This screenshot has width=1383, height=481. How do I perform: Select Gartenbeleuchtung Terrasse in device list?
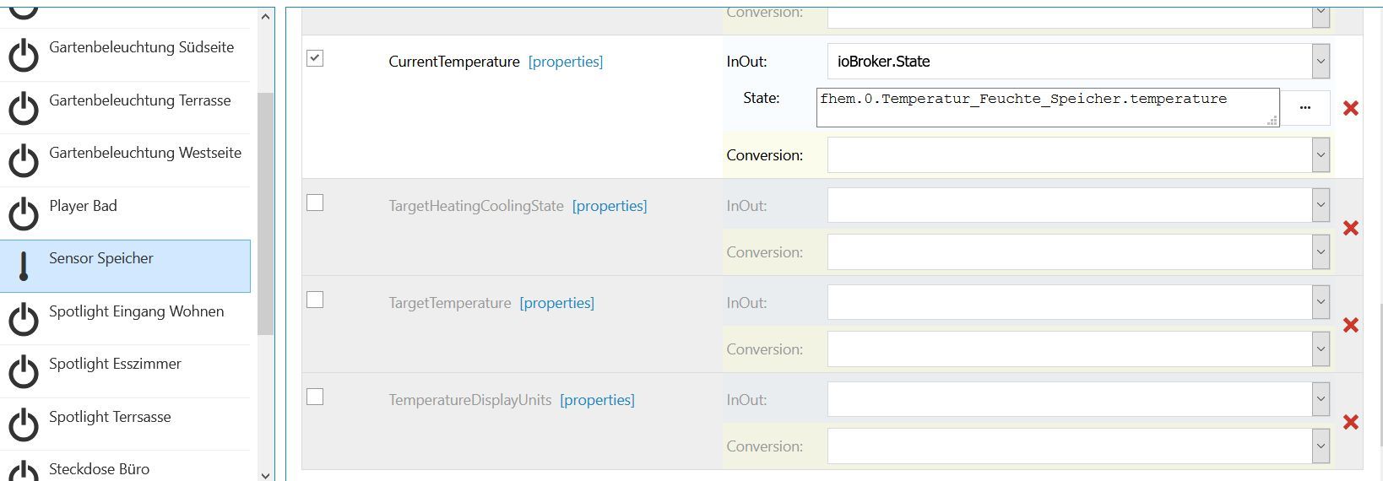[x=139, y=100]
